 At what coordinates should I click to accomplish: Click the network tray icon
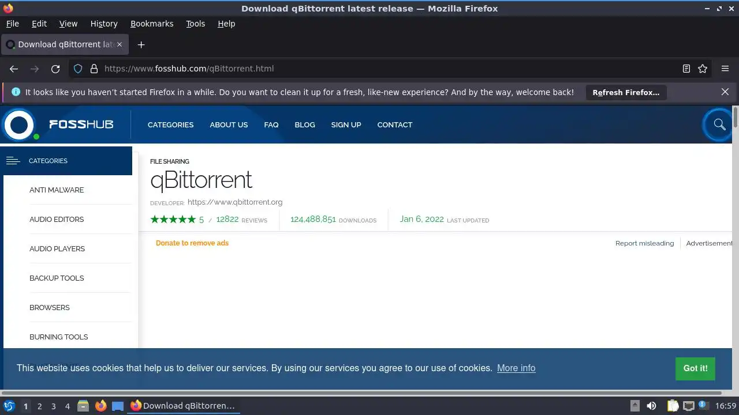(688, 406)
